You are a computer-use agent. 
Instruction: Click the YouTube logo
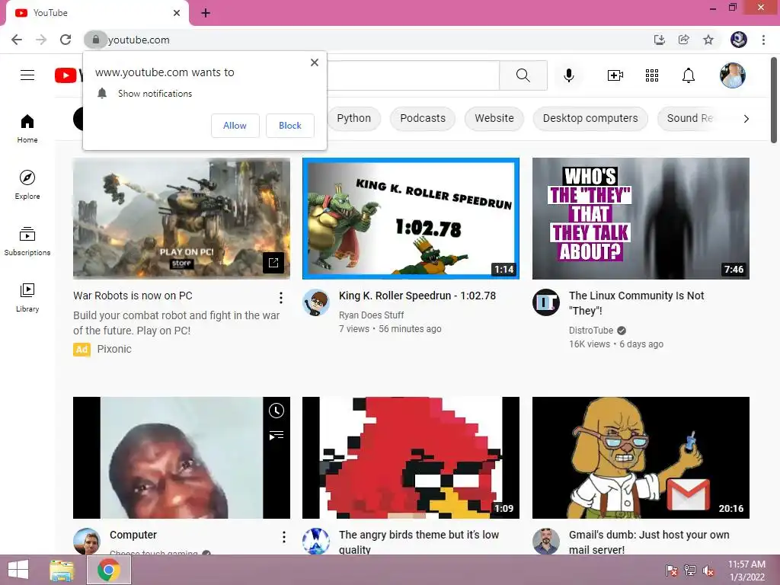click(x=68, y=75)
